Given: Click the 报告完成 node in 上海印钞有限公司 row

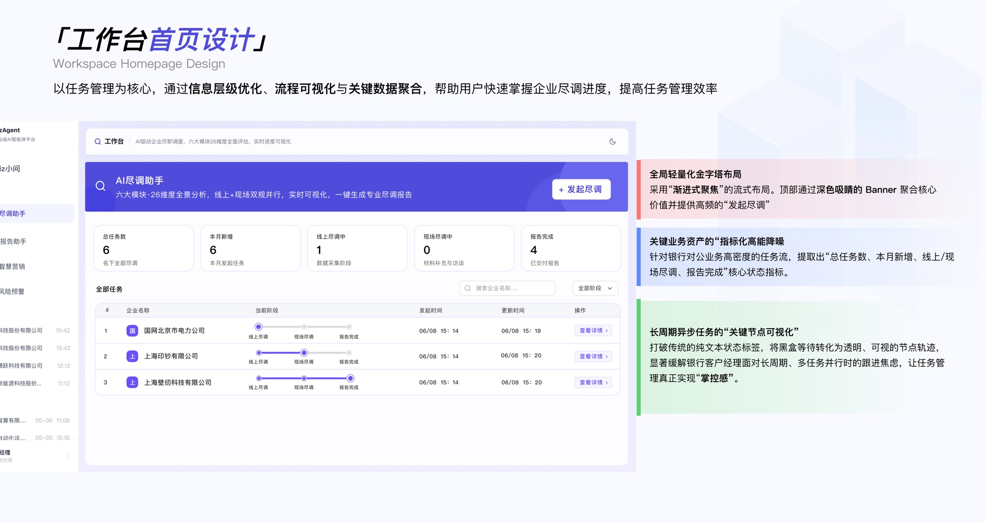Looking at the screenshot, I should click(x=349, y=353).
